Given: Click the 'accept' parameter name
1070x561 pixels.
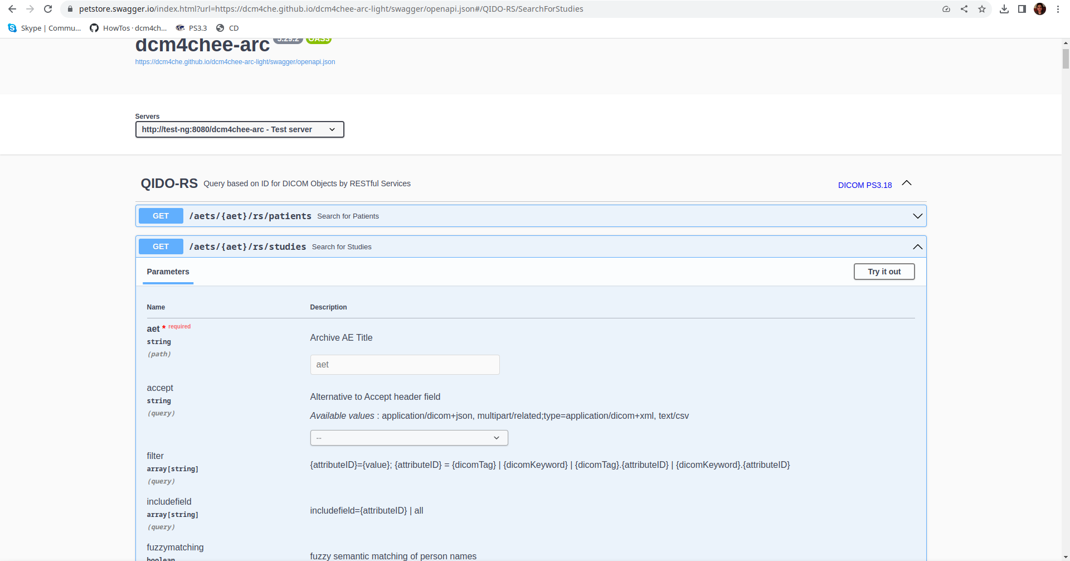Looking at the screenshot, I should tap(160, 388).
